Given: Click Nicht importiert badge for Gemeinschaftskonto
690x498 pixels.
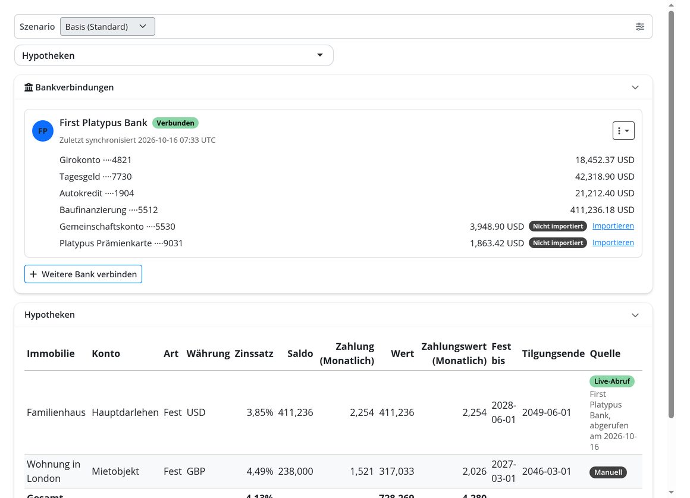Looking at the screenshot, I should [x=558, y=226].
